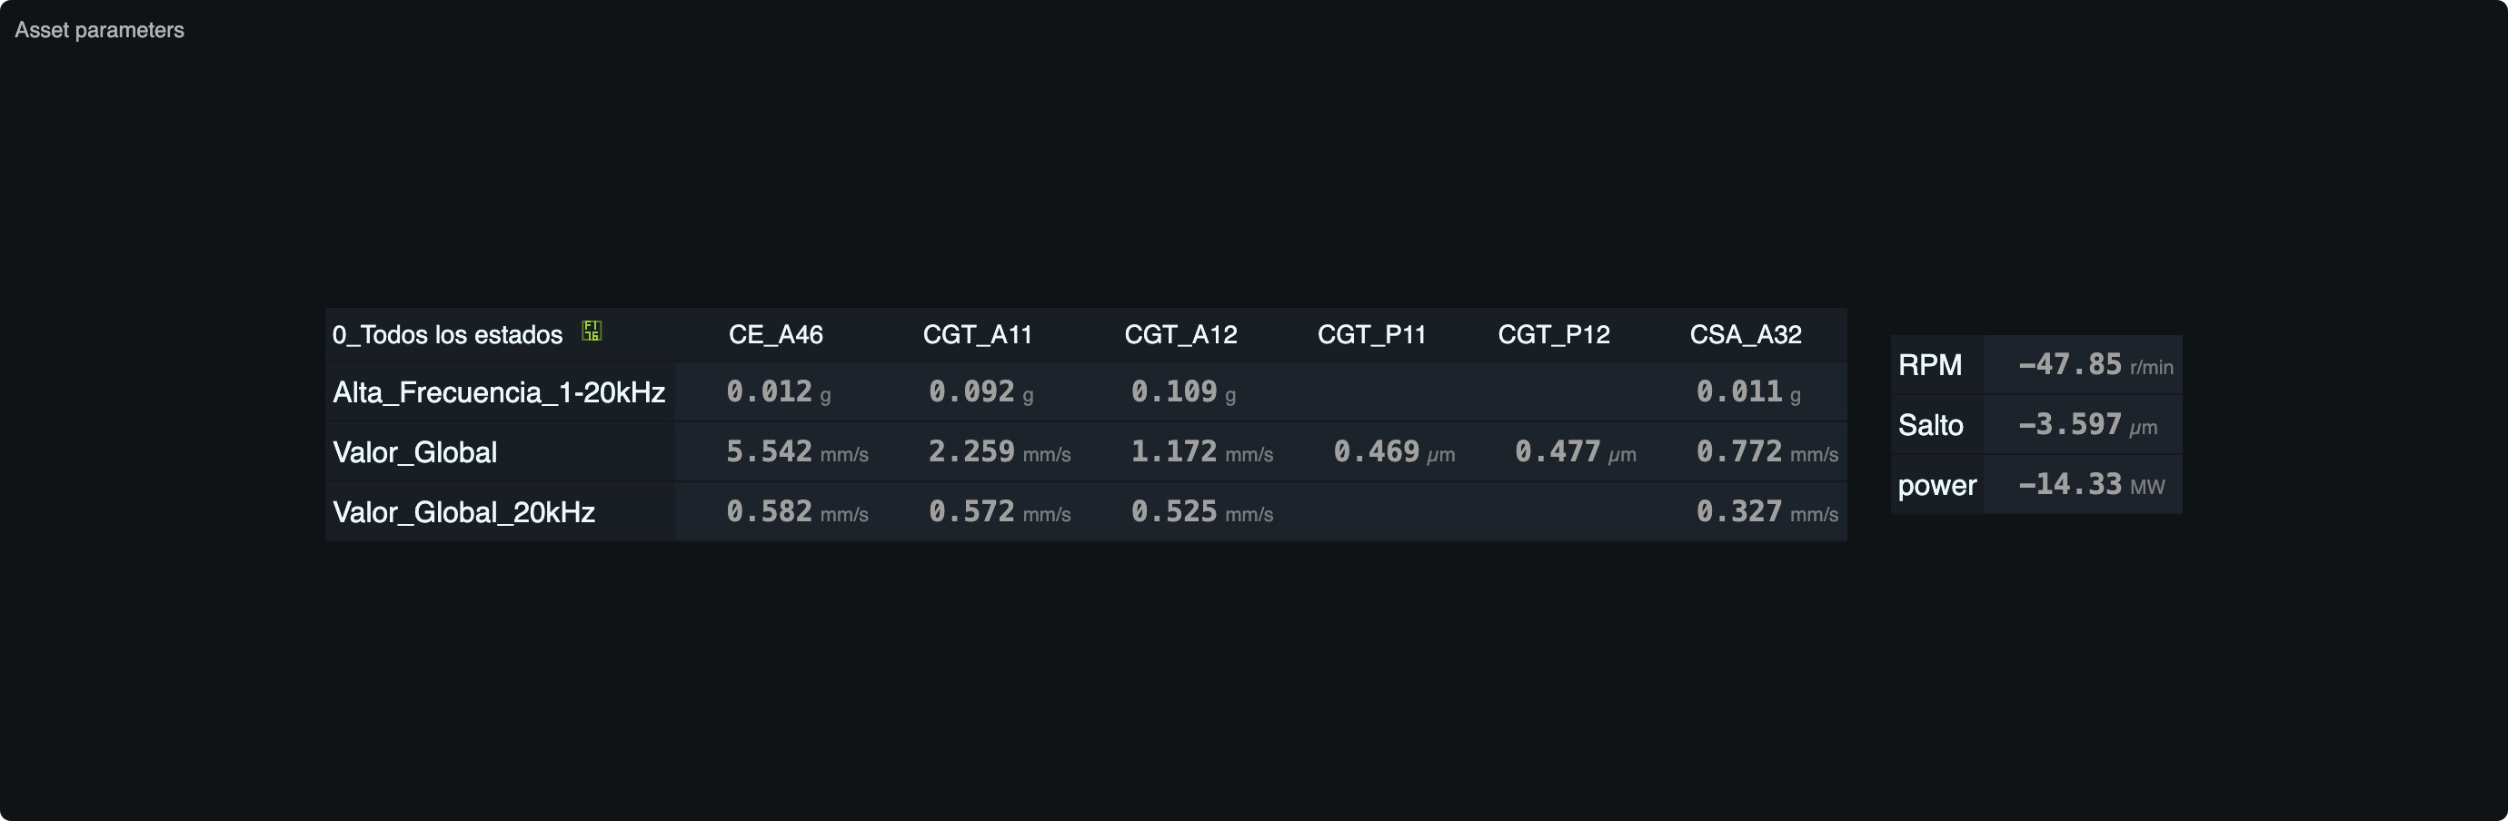Screen dimensions: 2508x821
Task: Click the RPM value -47.85 r/min
Action: pyautogui.click(x=2095, y=365)
